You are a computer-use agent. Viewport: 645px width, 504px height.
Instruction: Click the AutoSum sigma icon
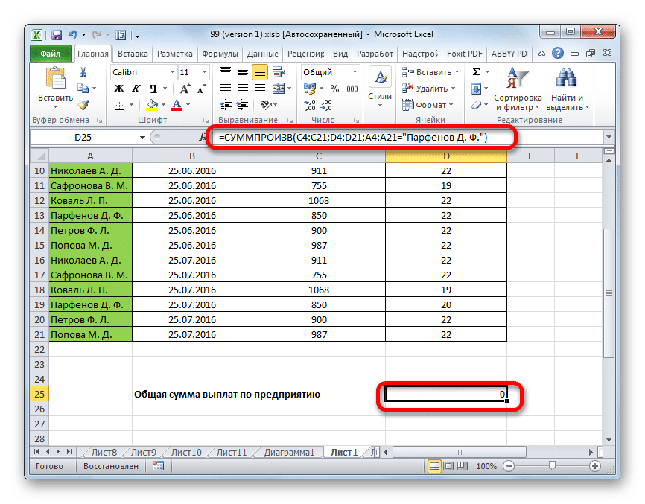477,72
